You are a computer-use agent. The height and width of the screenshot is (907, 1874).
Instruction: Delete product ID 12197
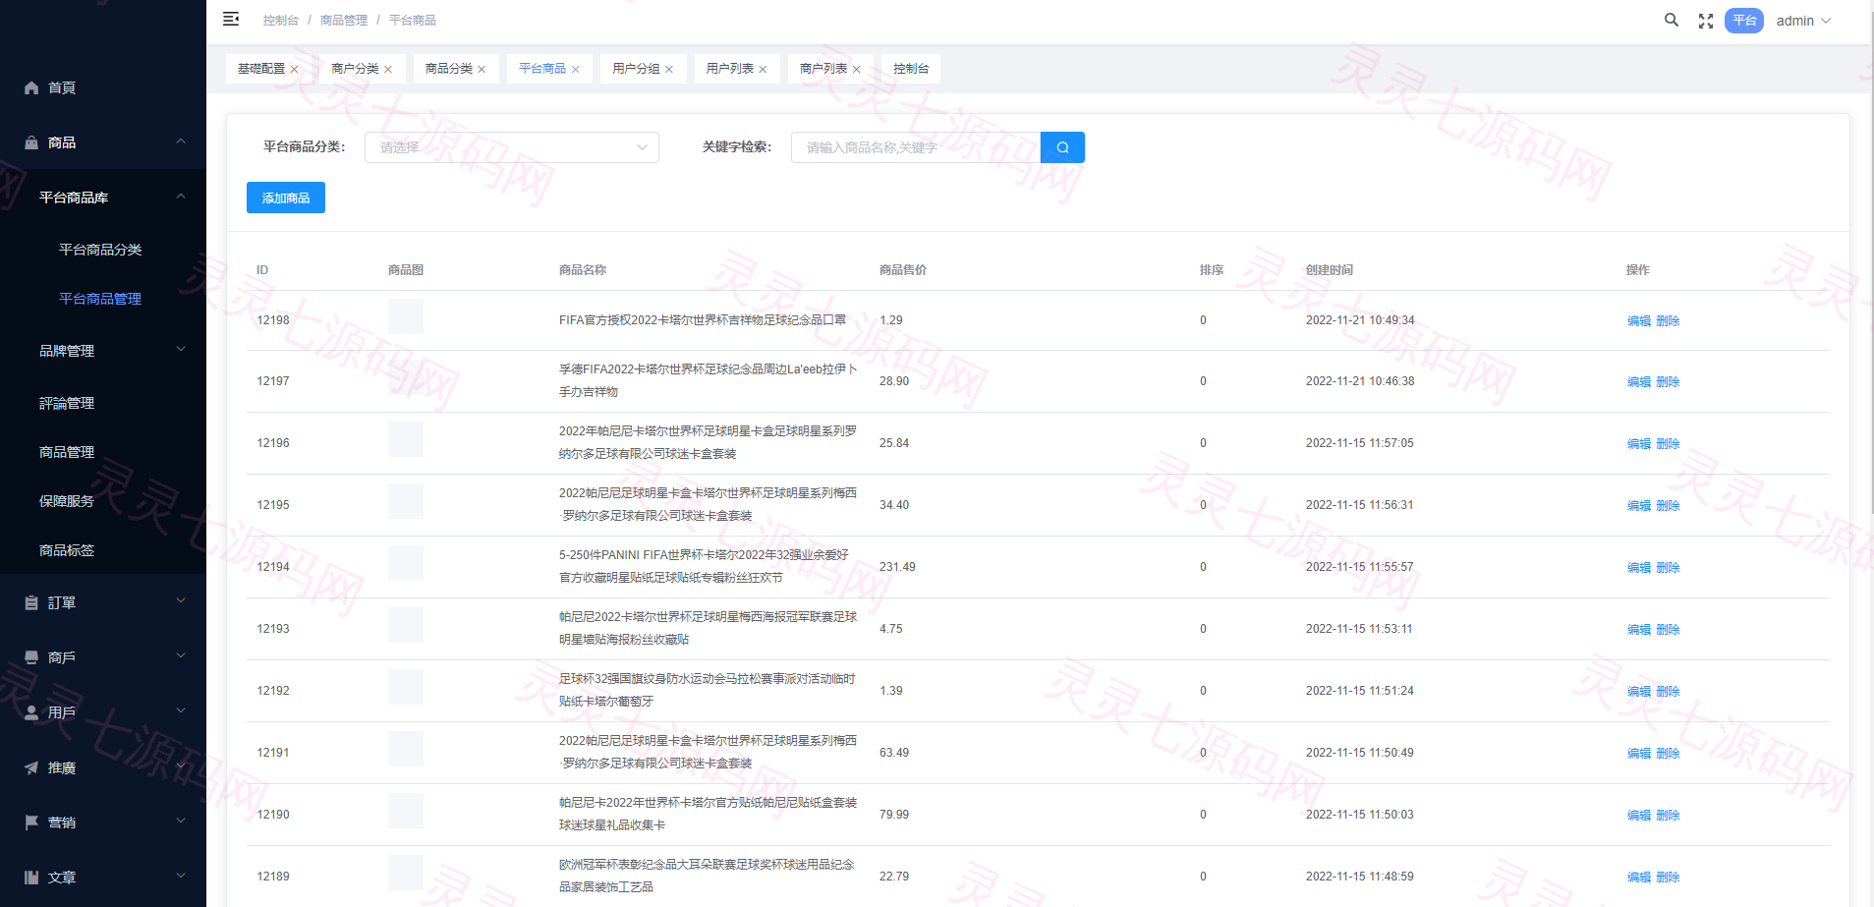(1668, 382)
